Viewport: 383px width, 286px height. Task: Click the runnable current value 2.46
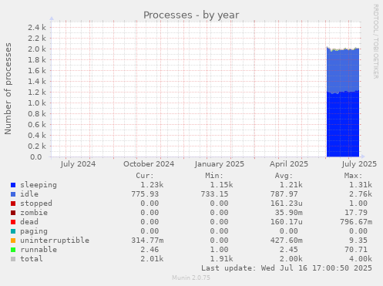pos(150,250)
